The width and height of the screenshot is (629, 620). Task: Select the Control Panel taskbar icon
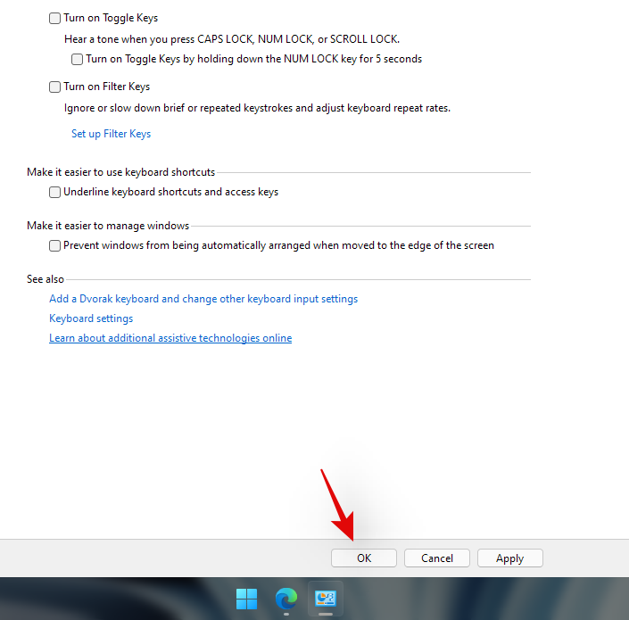coord(326,599)
